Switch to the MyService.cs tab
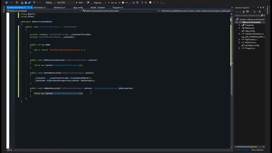This screenshot has width=272, height=153. click(59, 8)
